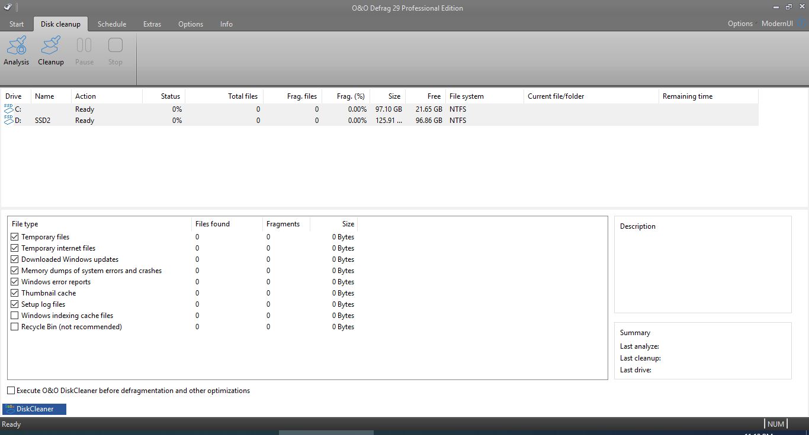Disable Thumbnail cache checkbox
Screen dimensions: 809x435
coord(15,293)
